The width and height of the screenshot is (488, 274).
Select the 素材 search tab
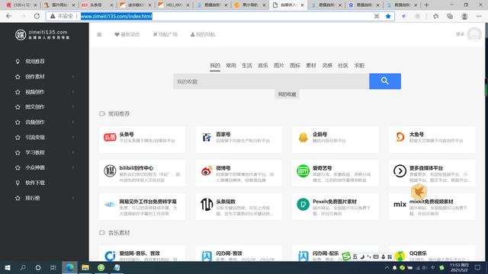pyautogui.click(x=311, y=65)
